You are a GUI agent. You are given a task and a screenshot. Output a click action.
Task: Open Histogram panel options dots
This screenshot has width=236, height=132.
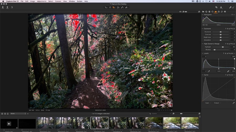234,15
